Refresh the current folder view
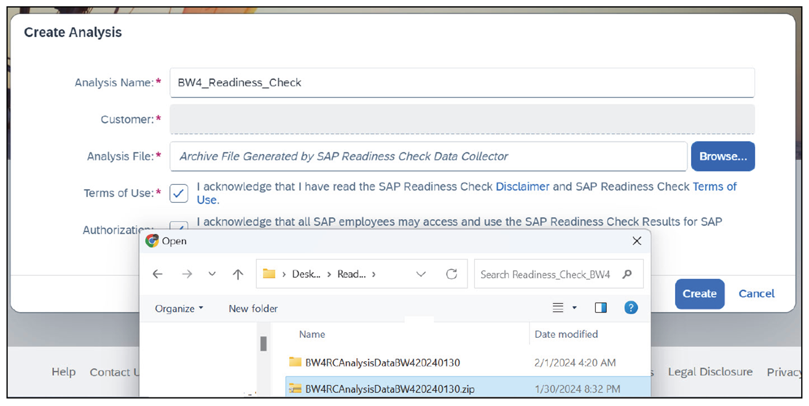The width and height of the screenshot is (809, 406). pos(451,274)
